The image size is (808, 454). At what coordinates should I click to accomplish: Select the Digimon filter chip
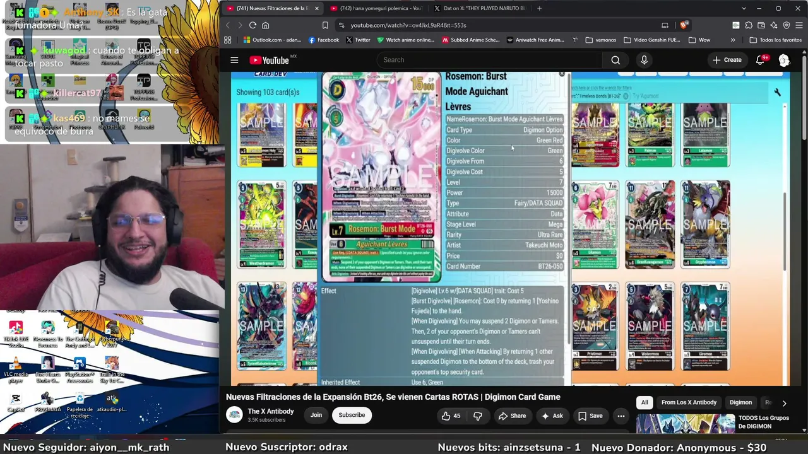tap(740, 402)
